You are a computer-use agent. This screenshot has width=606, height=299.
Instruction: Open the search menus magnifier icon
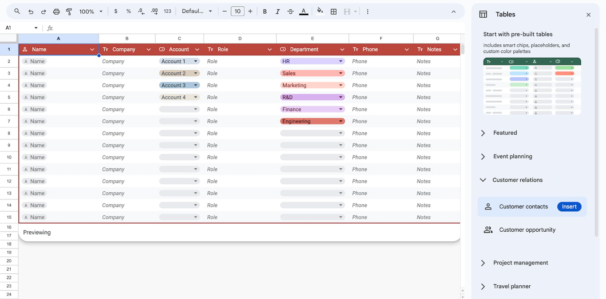coord(17,12)
